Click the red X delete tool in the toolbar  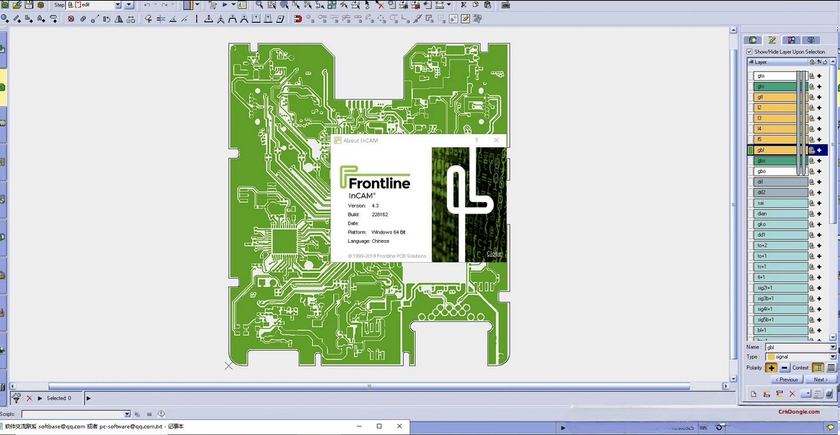pyautogui.click(x=381, y=5)
